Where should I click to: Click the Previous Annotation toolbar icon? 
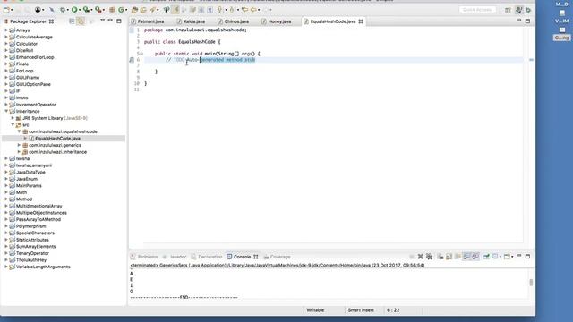click(x=232, y=10)
